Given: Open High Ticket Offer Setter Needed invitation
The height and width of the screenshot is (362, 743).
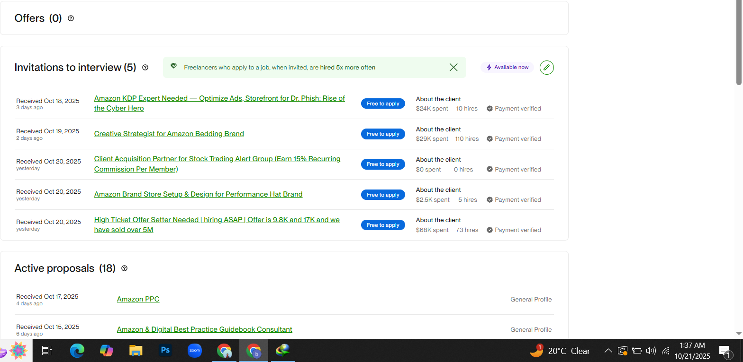Looking at the screenshot, I should 217,225.
